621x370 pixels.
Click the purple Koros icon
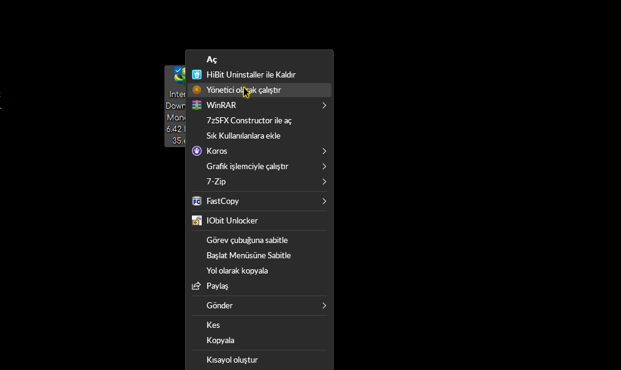point(197,151)
